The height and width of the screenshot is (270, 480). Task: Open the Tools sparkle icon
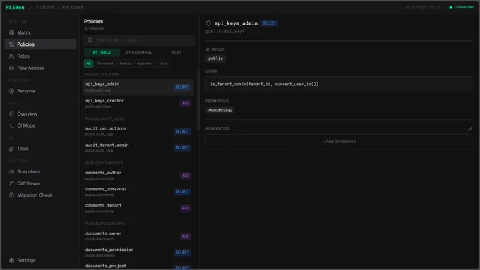click(11, 149)
